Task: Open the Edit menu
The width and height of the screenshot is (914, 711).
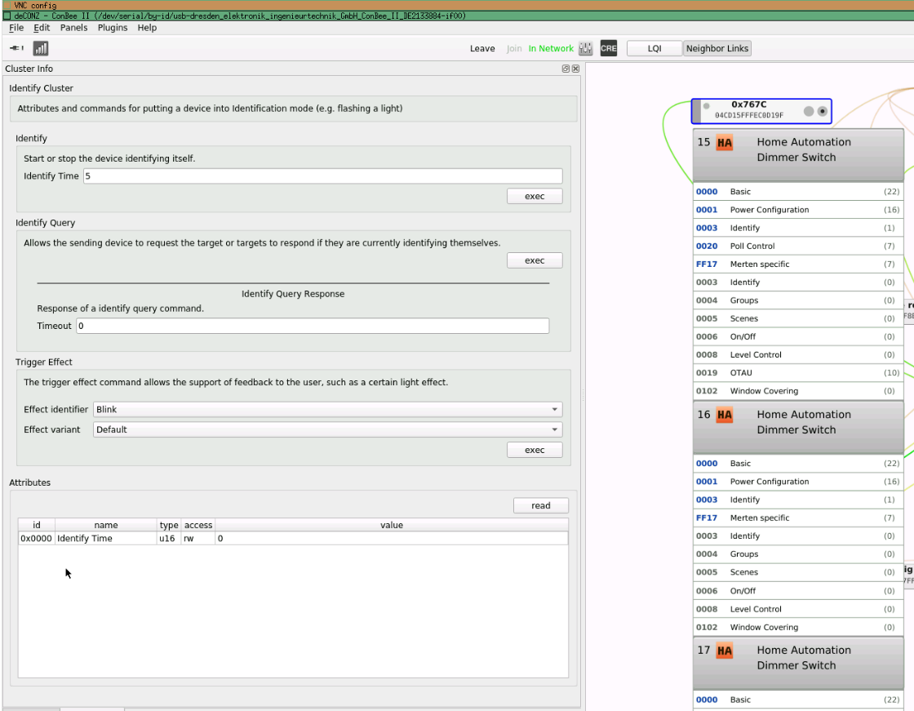Action: [x=42, y=28]
